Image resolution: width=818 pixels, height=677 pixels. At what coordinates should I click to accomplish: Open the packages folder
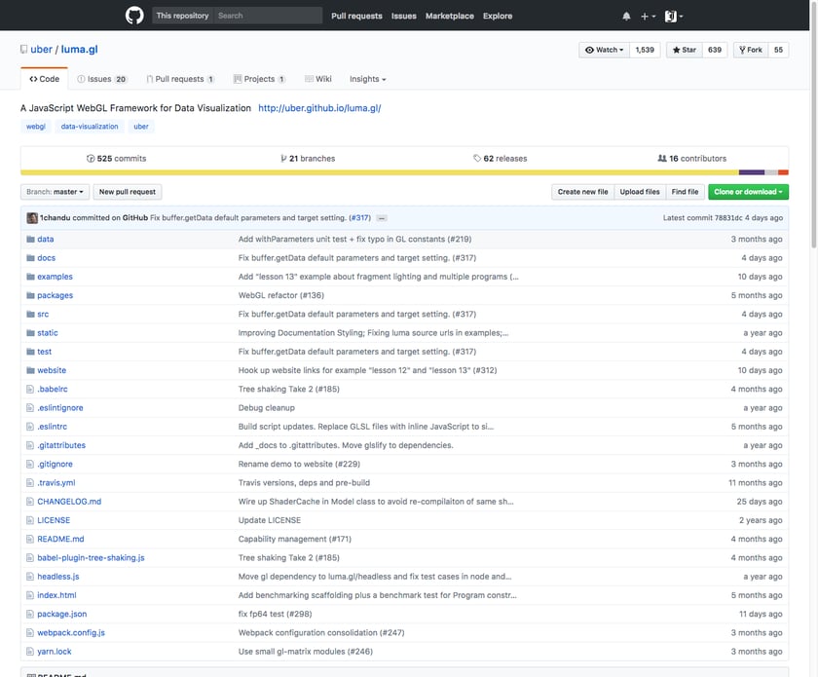tap(55, 295)
